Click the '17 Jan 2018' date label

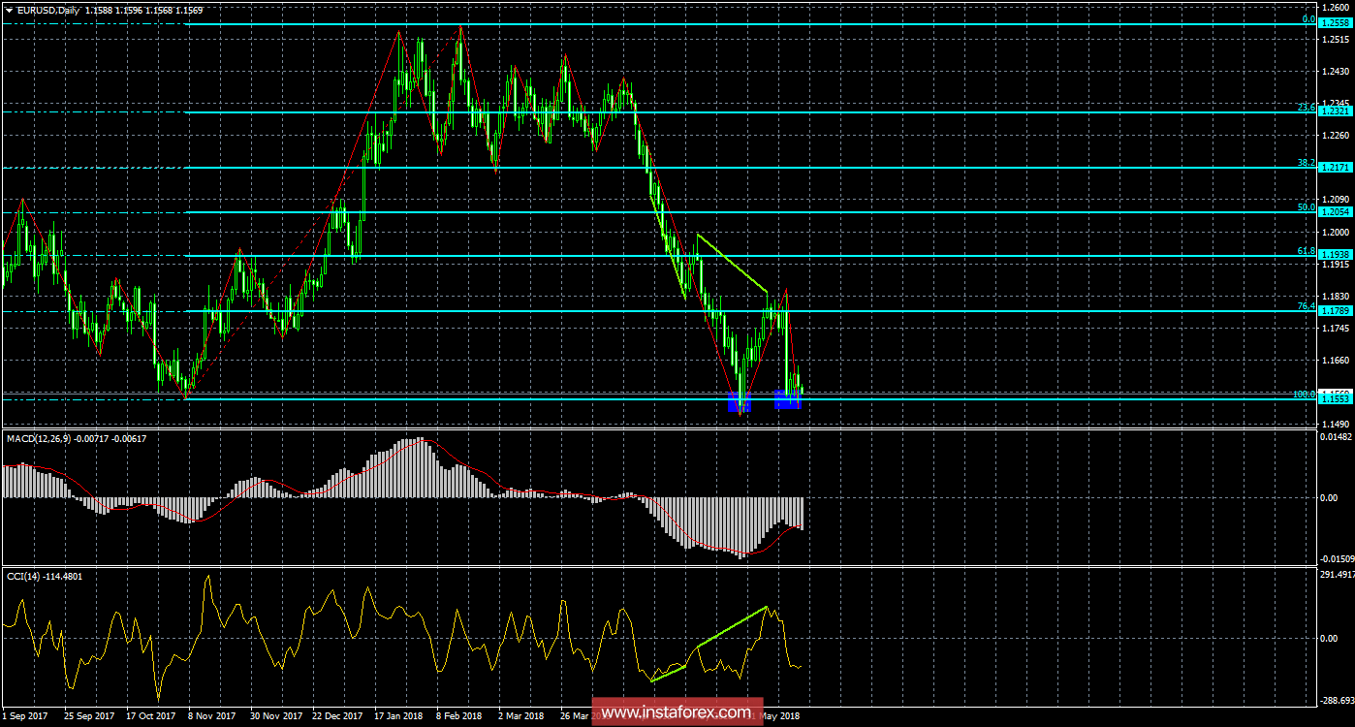pos(399,716)
